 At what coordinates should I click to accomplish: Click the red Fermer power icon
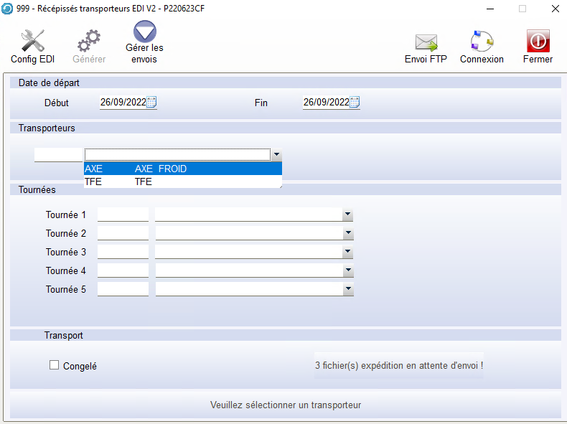(x=538, y=41)
